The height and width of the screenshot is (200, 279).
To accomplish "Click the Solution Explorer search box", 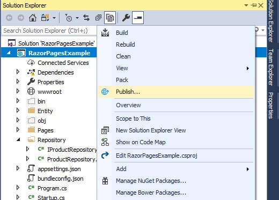I will pyautogui.click(x=49, y=31).
